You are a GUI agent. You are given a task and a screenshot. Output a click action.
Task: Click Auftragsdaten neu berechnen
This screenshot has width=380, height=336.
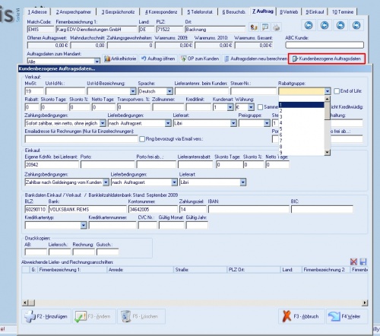coord(255,59)
